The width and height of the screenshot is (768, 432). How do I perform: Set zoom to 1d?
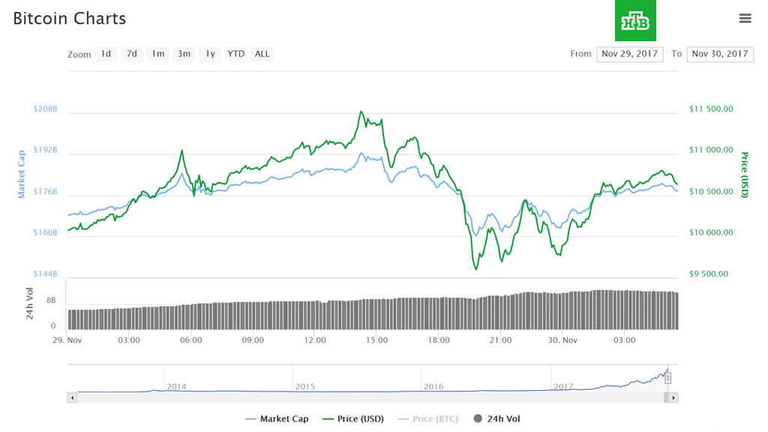click(106, 54)
